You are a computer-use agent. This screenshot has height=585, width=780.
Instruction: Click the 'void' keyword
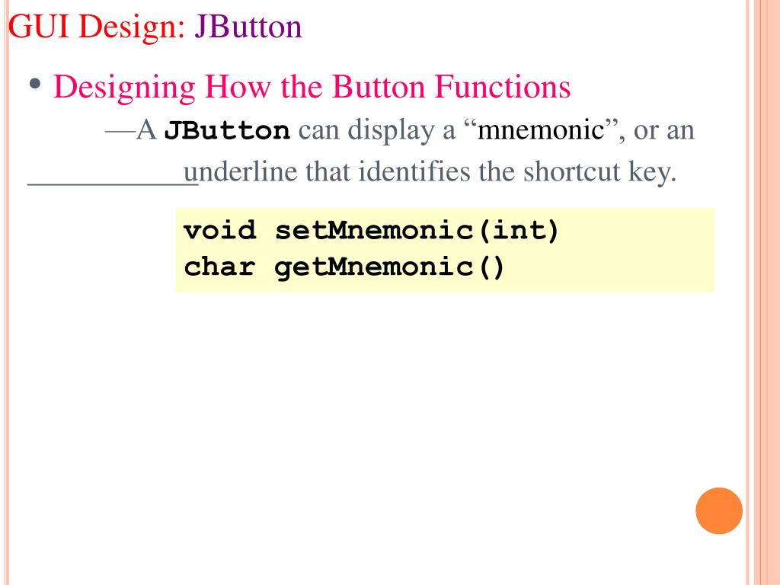220,230
